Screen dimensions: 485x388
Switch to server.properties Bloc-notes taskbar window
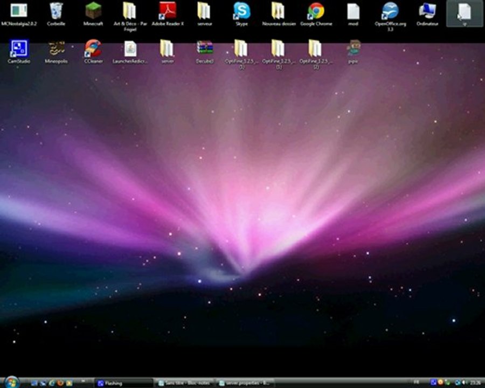(246, 383)
